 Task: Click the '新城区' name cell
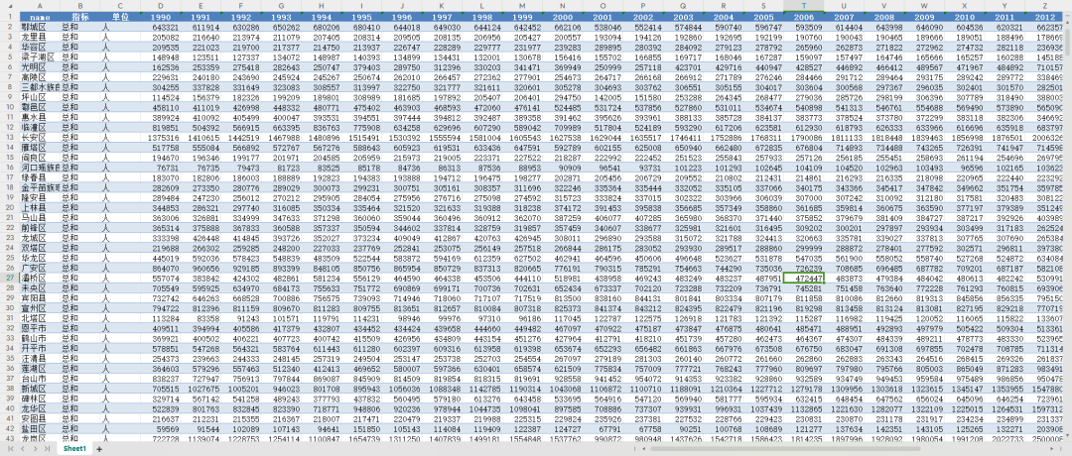[40, 389]
